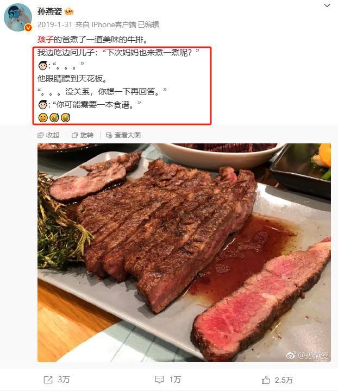Expand the post options chevron
The height and width of the screenshot is (391, 338).
327,5
